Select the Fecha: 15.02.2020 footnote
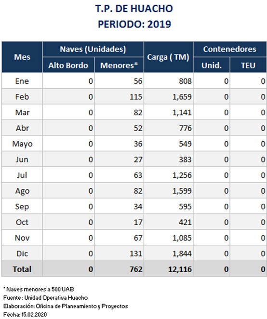Screen dimensions: 267x319 [25, 315]
